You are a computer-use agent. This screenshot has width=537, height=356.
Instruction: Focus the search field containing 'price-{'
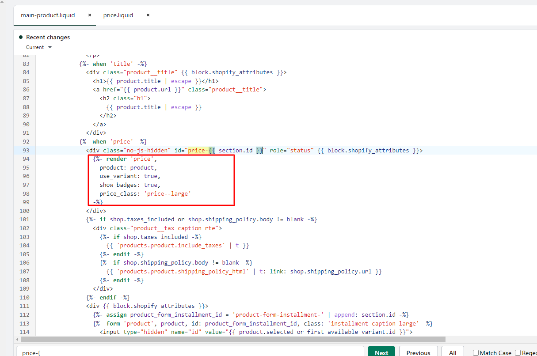(x=190, y=352)
